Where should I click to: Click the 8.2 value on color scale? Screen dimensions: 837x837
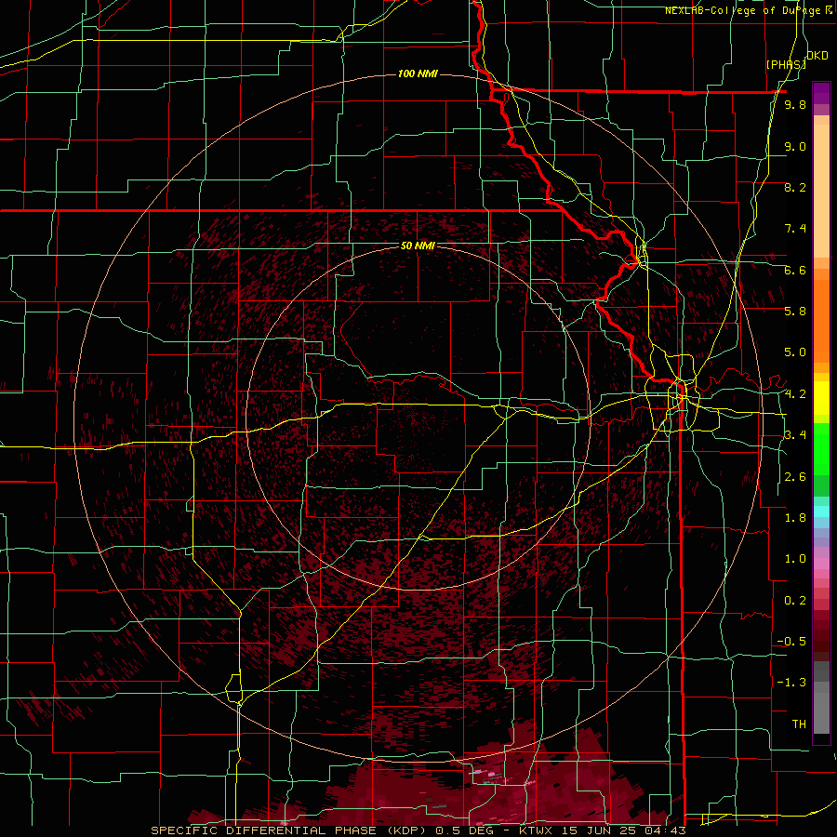click(795, 187)
